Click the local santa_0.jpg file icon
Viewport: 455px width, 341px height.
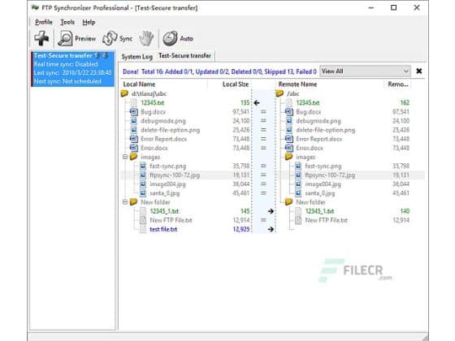click(x=143, y=193)
